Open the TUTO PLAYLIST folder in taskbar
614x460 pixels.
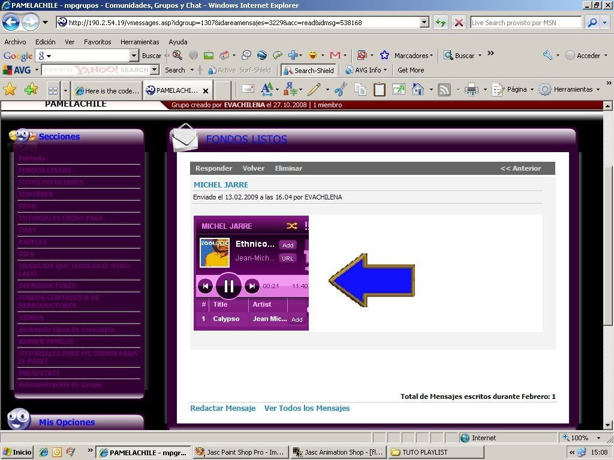click(x=436, y=452)
